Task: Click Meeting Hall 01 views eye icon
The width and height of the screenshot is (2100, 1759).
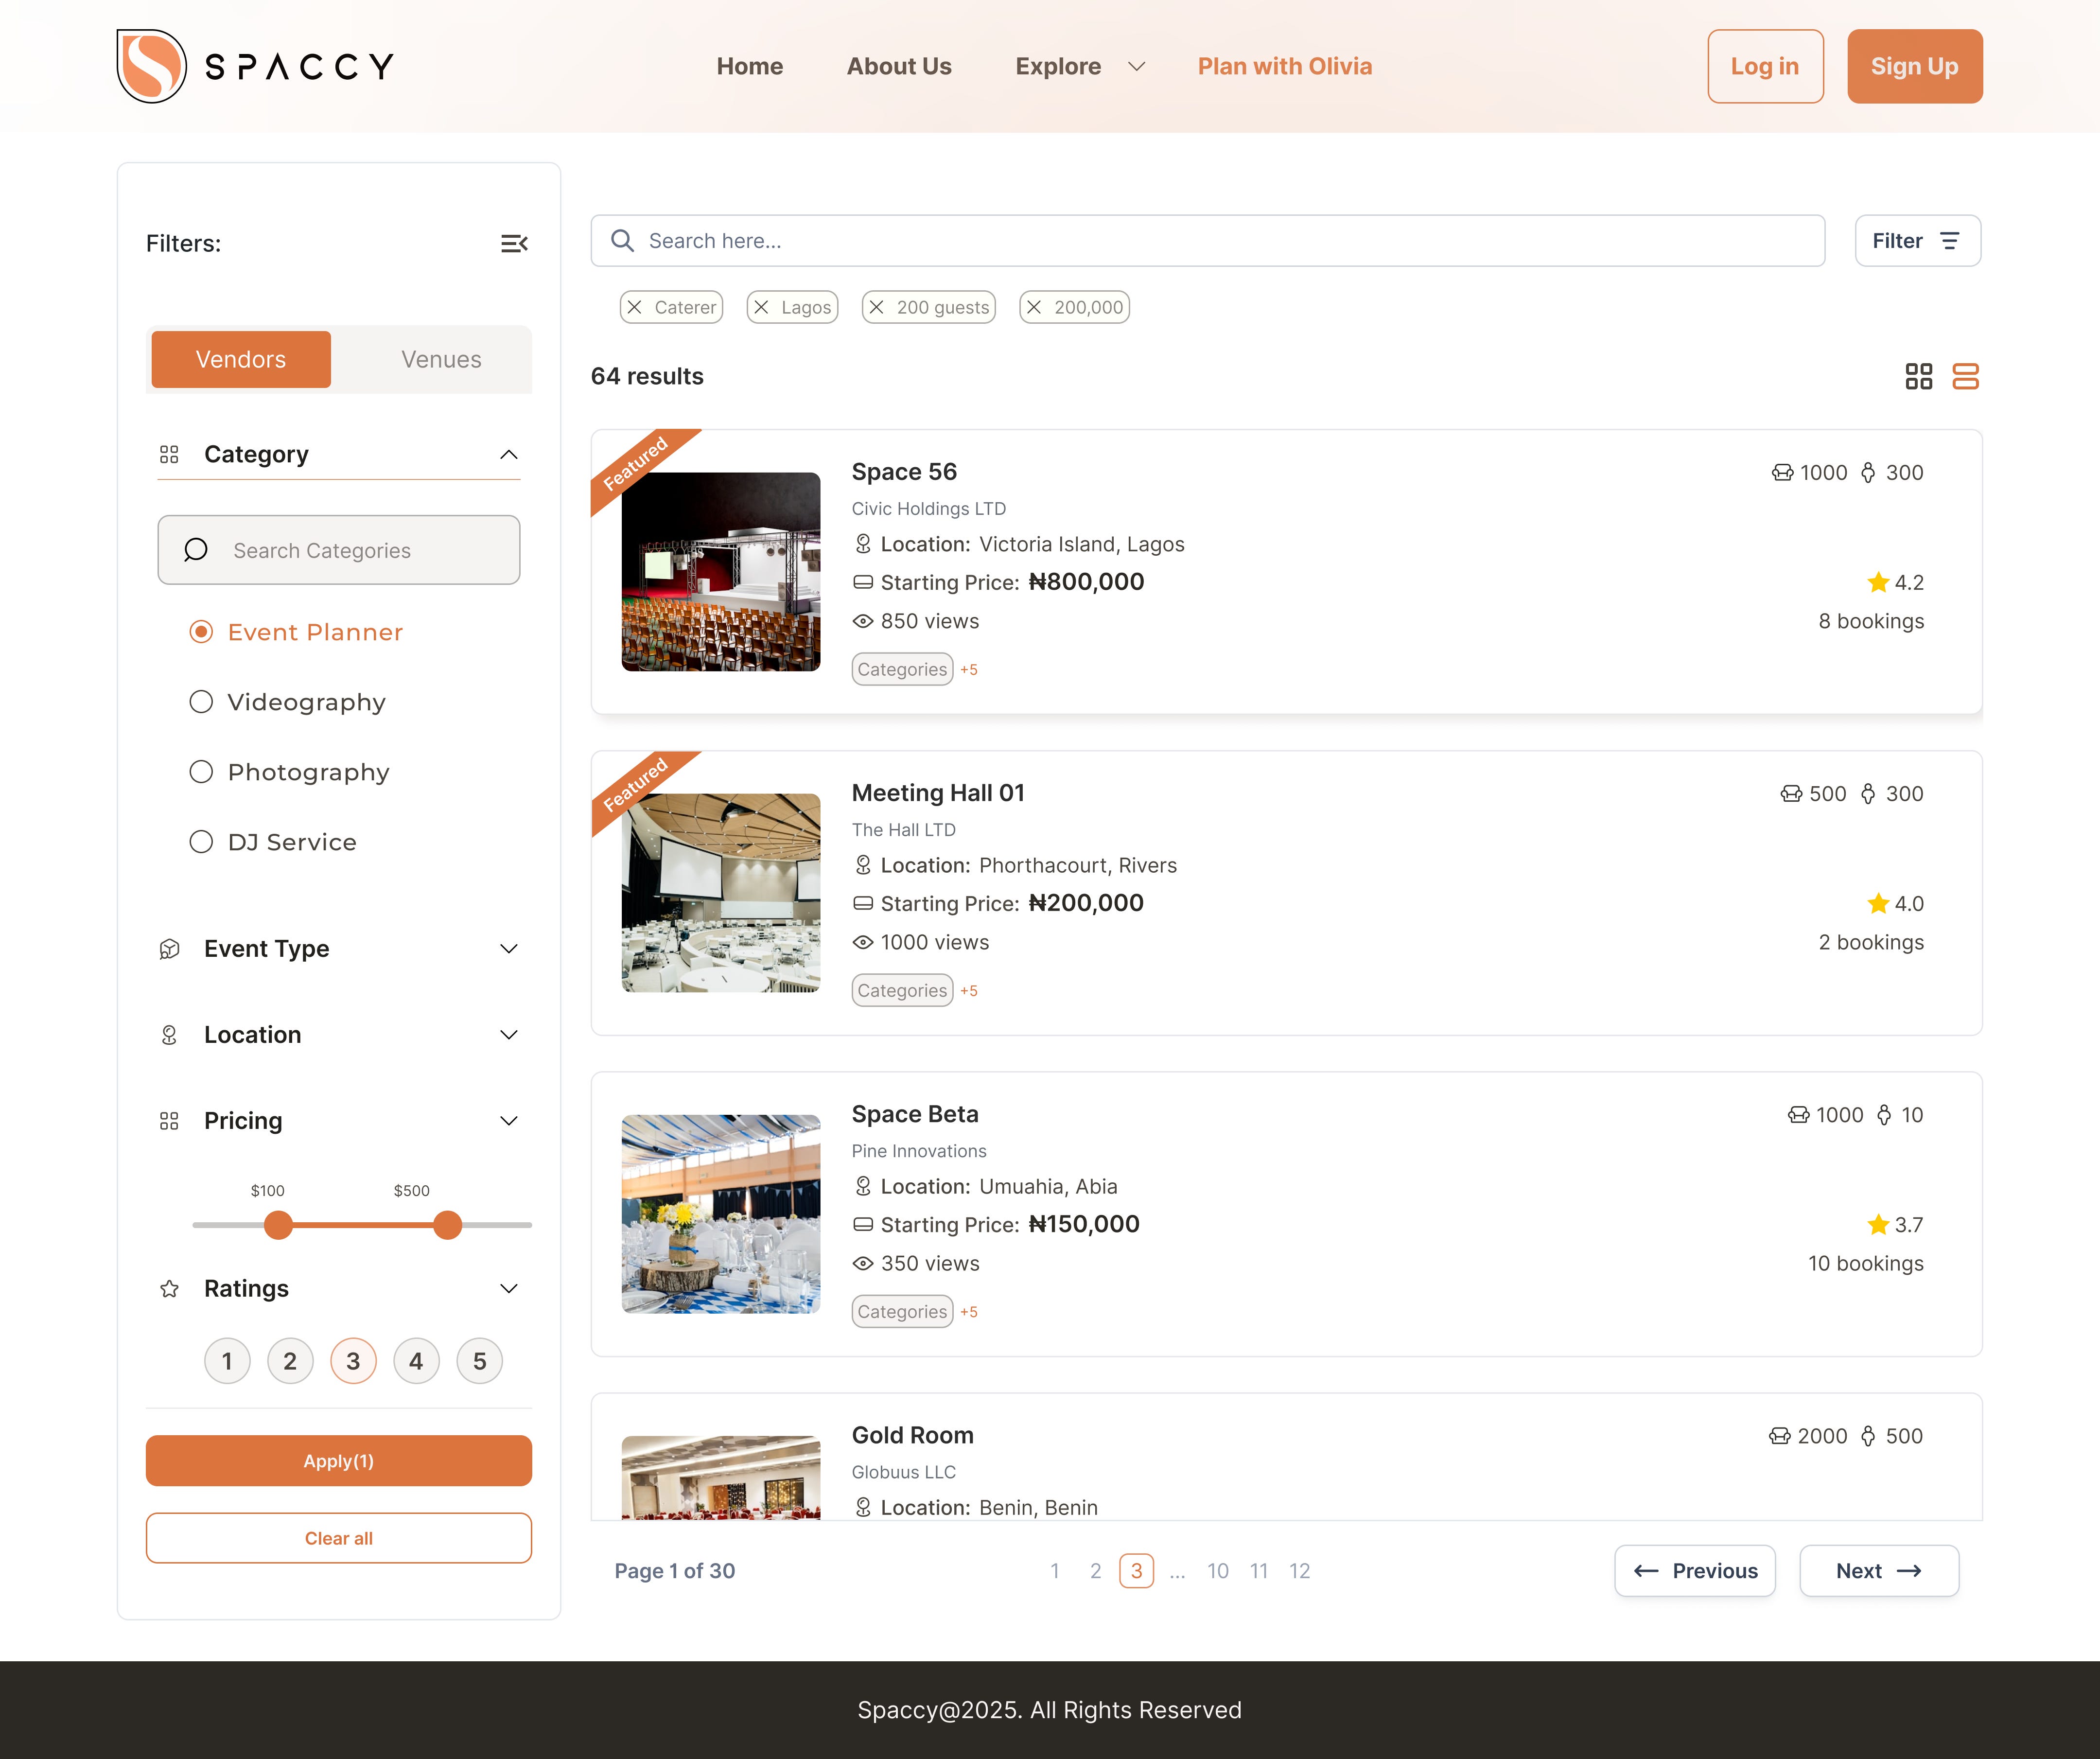Action: point(863,942)
